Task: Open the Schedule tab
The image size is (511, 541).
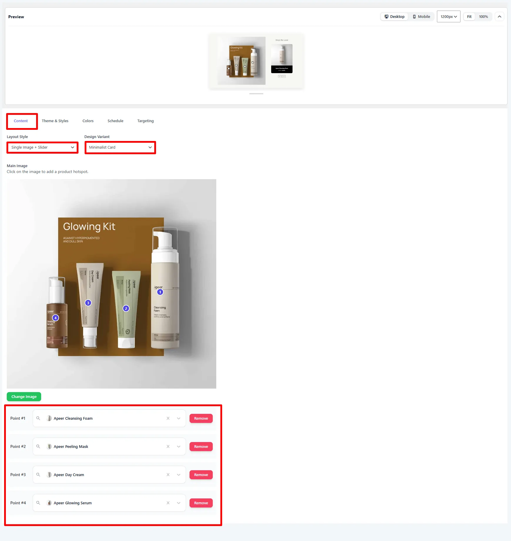Action: point(115,121)
